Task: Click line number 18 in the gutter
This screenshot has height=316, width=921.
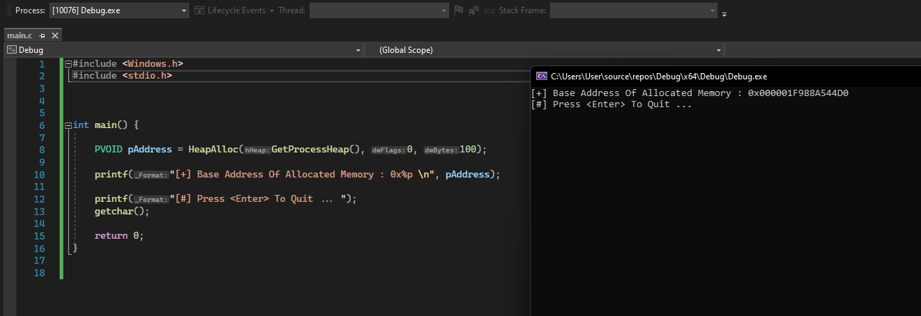Action: [x=39, y=273]
